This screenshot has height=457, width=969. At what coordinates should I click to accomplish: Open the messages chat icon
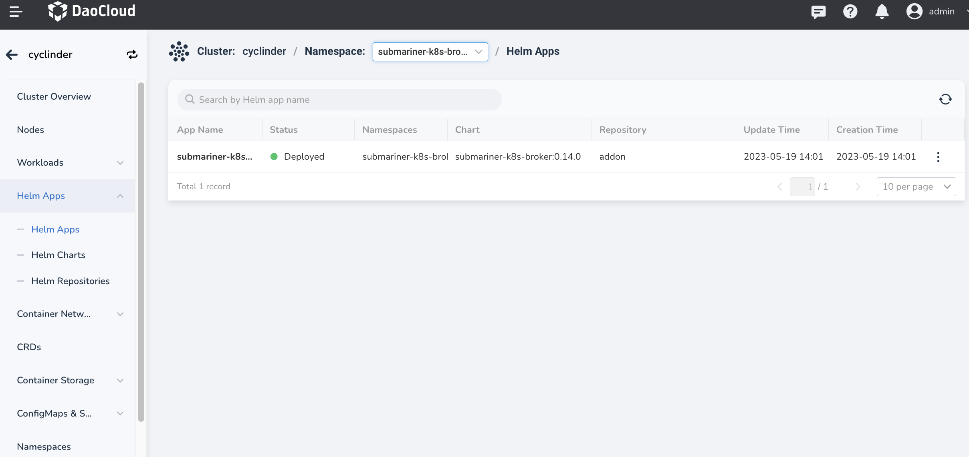[818, 12]
